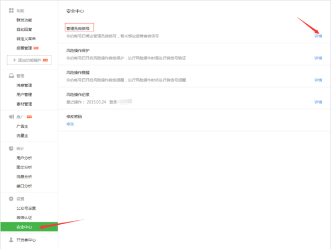The image size is (331, 249).
Task: Click the 管理 section header label
Action: (20, 76)
